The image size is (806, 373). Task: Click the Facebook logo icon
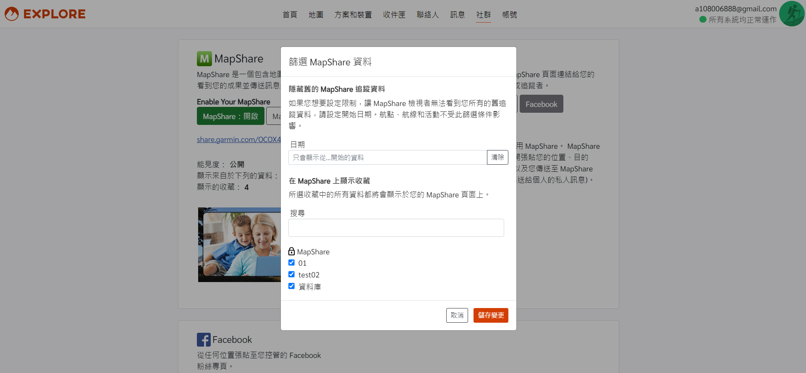pyautogui.click(x=204, y=339)
